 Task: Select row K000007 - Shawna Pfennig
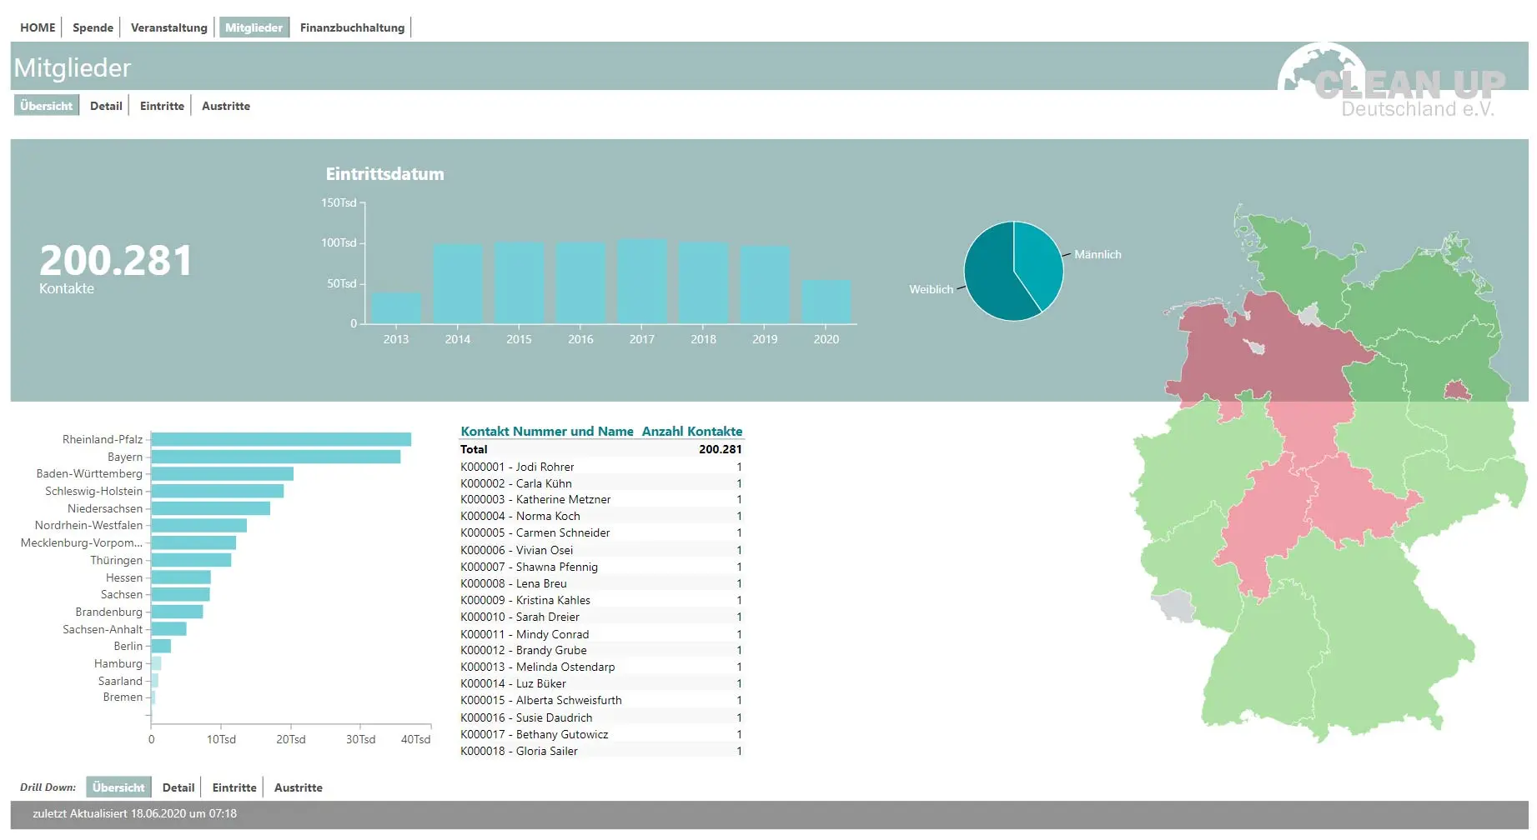click(601, 567)
